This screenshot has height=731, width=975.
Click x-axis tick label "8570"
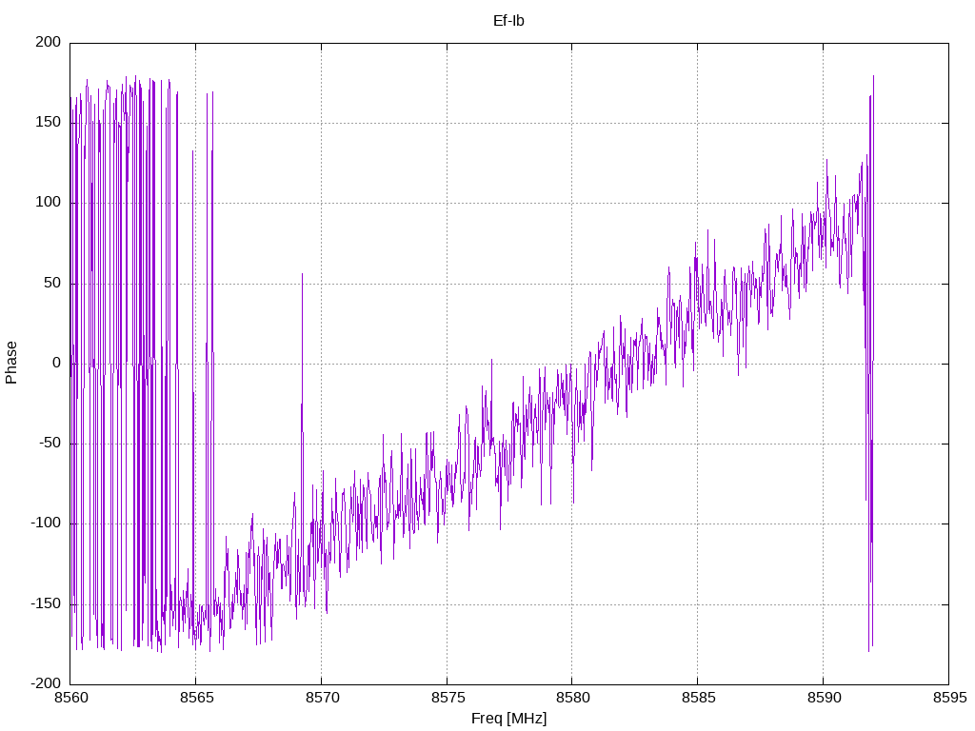[322, 698]
